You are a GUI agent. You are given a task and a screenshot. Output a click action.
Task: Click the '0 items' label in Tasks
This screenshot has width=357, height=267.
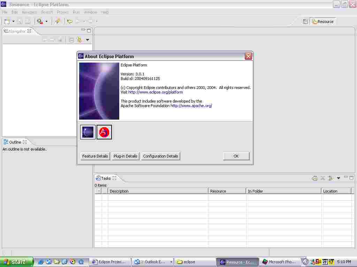101,185
